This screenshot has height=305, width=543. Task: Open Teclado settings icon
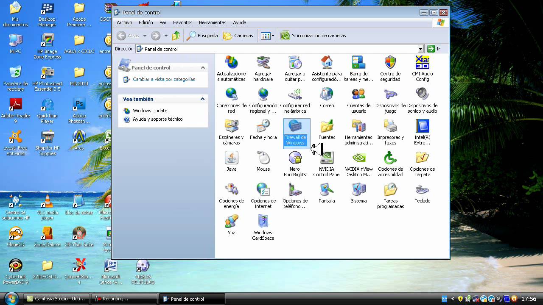[423, 193]
